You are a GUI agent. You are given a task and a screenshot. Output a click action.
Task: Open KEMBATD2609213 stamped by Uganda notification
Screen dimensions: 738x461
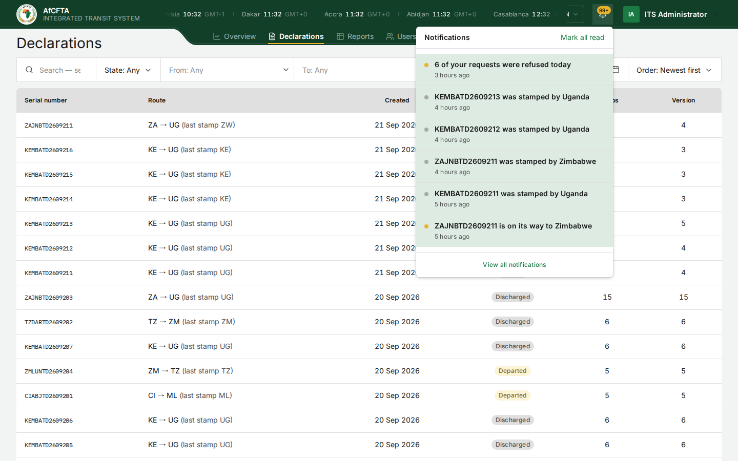(x=515, y=102)
